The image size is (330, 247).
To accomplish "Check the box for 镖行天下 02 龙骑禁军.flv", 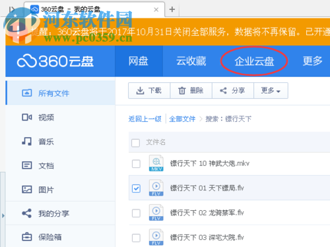I will [136, 213].
